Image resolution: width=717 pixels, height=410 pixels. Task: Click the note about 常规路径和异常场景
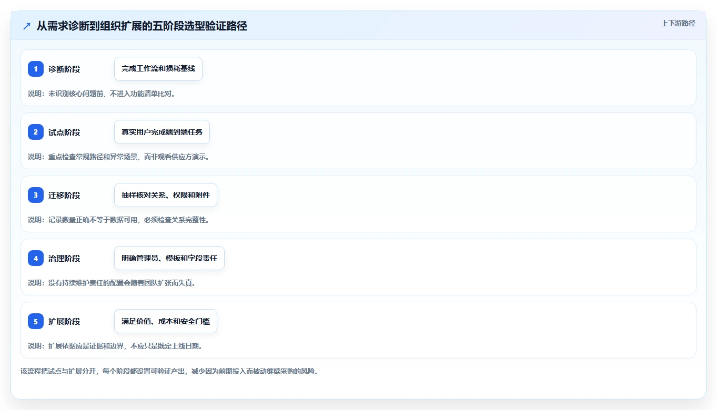pos(119,157)
